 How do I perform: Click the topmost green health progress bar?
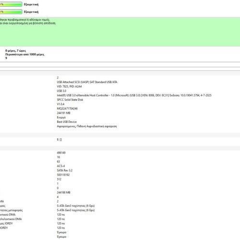[11, 4]
